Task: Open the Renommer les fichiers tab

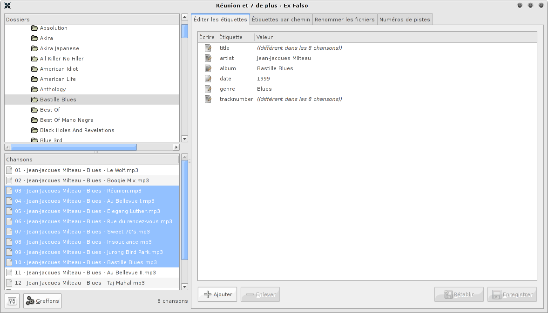Action: (345, 20)
